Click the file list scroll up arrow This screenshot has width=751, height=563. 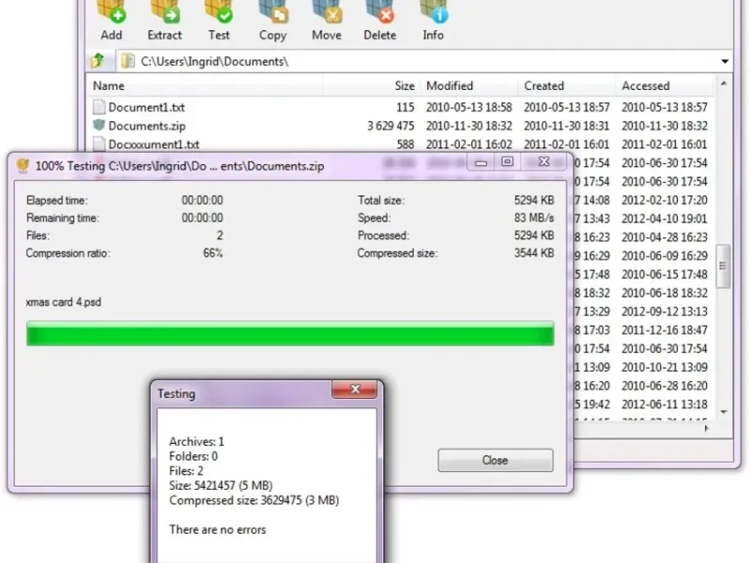click(x=723, y=84)
